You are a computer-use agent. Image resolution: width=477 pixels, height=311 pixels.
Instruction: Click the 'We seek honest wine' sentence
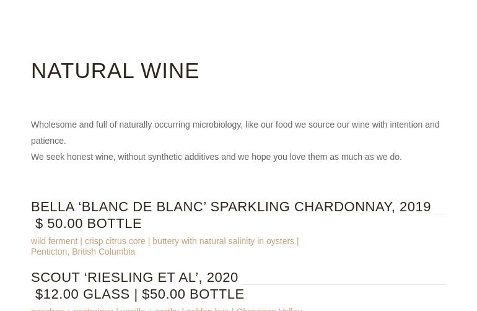[x=216, y=157]
